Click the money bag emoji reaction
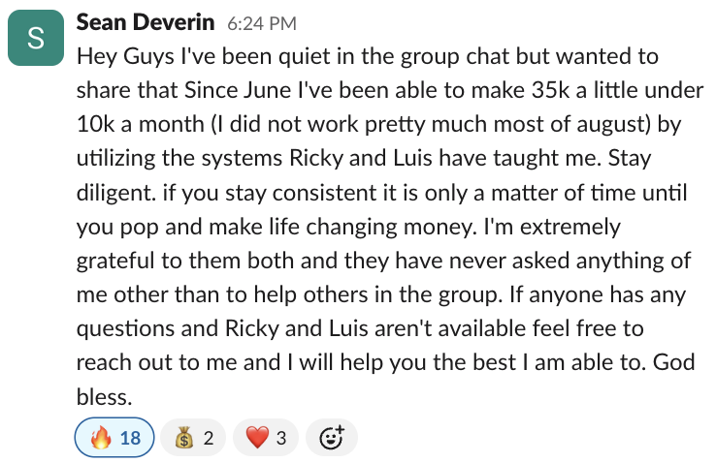716x463 pixels. (x=183, y=439)
